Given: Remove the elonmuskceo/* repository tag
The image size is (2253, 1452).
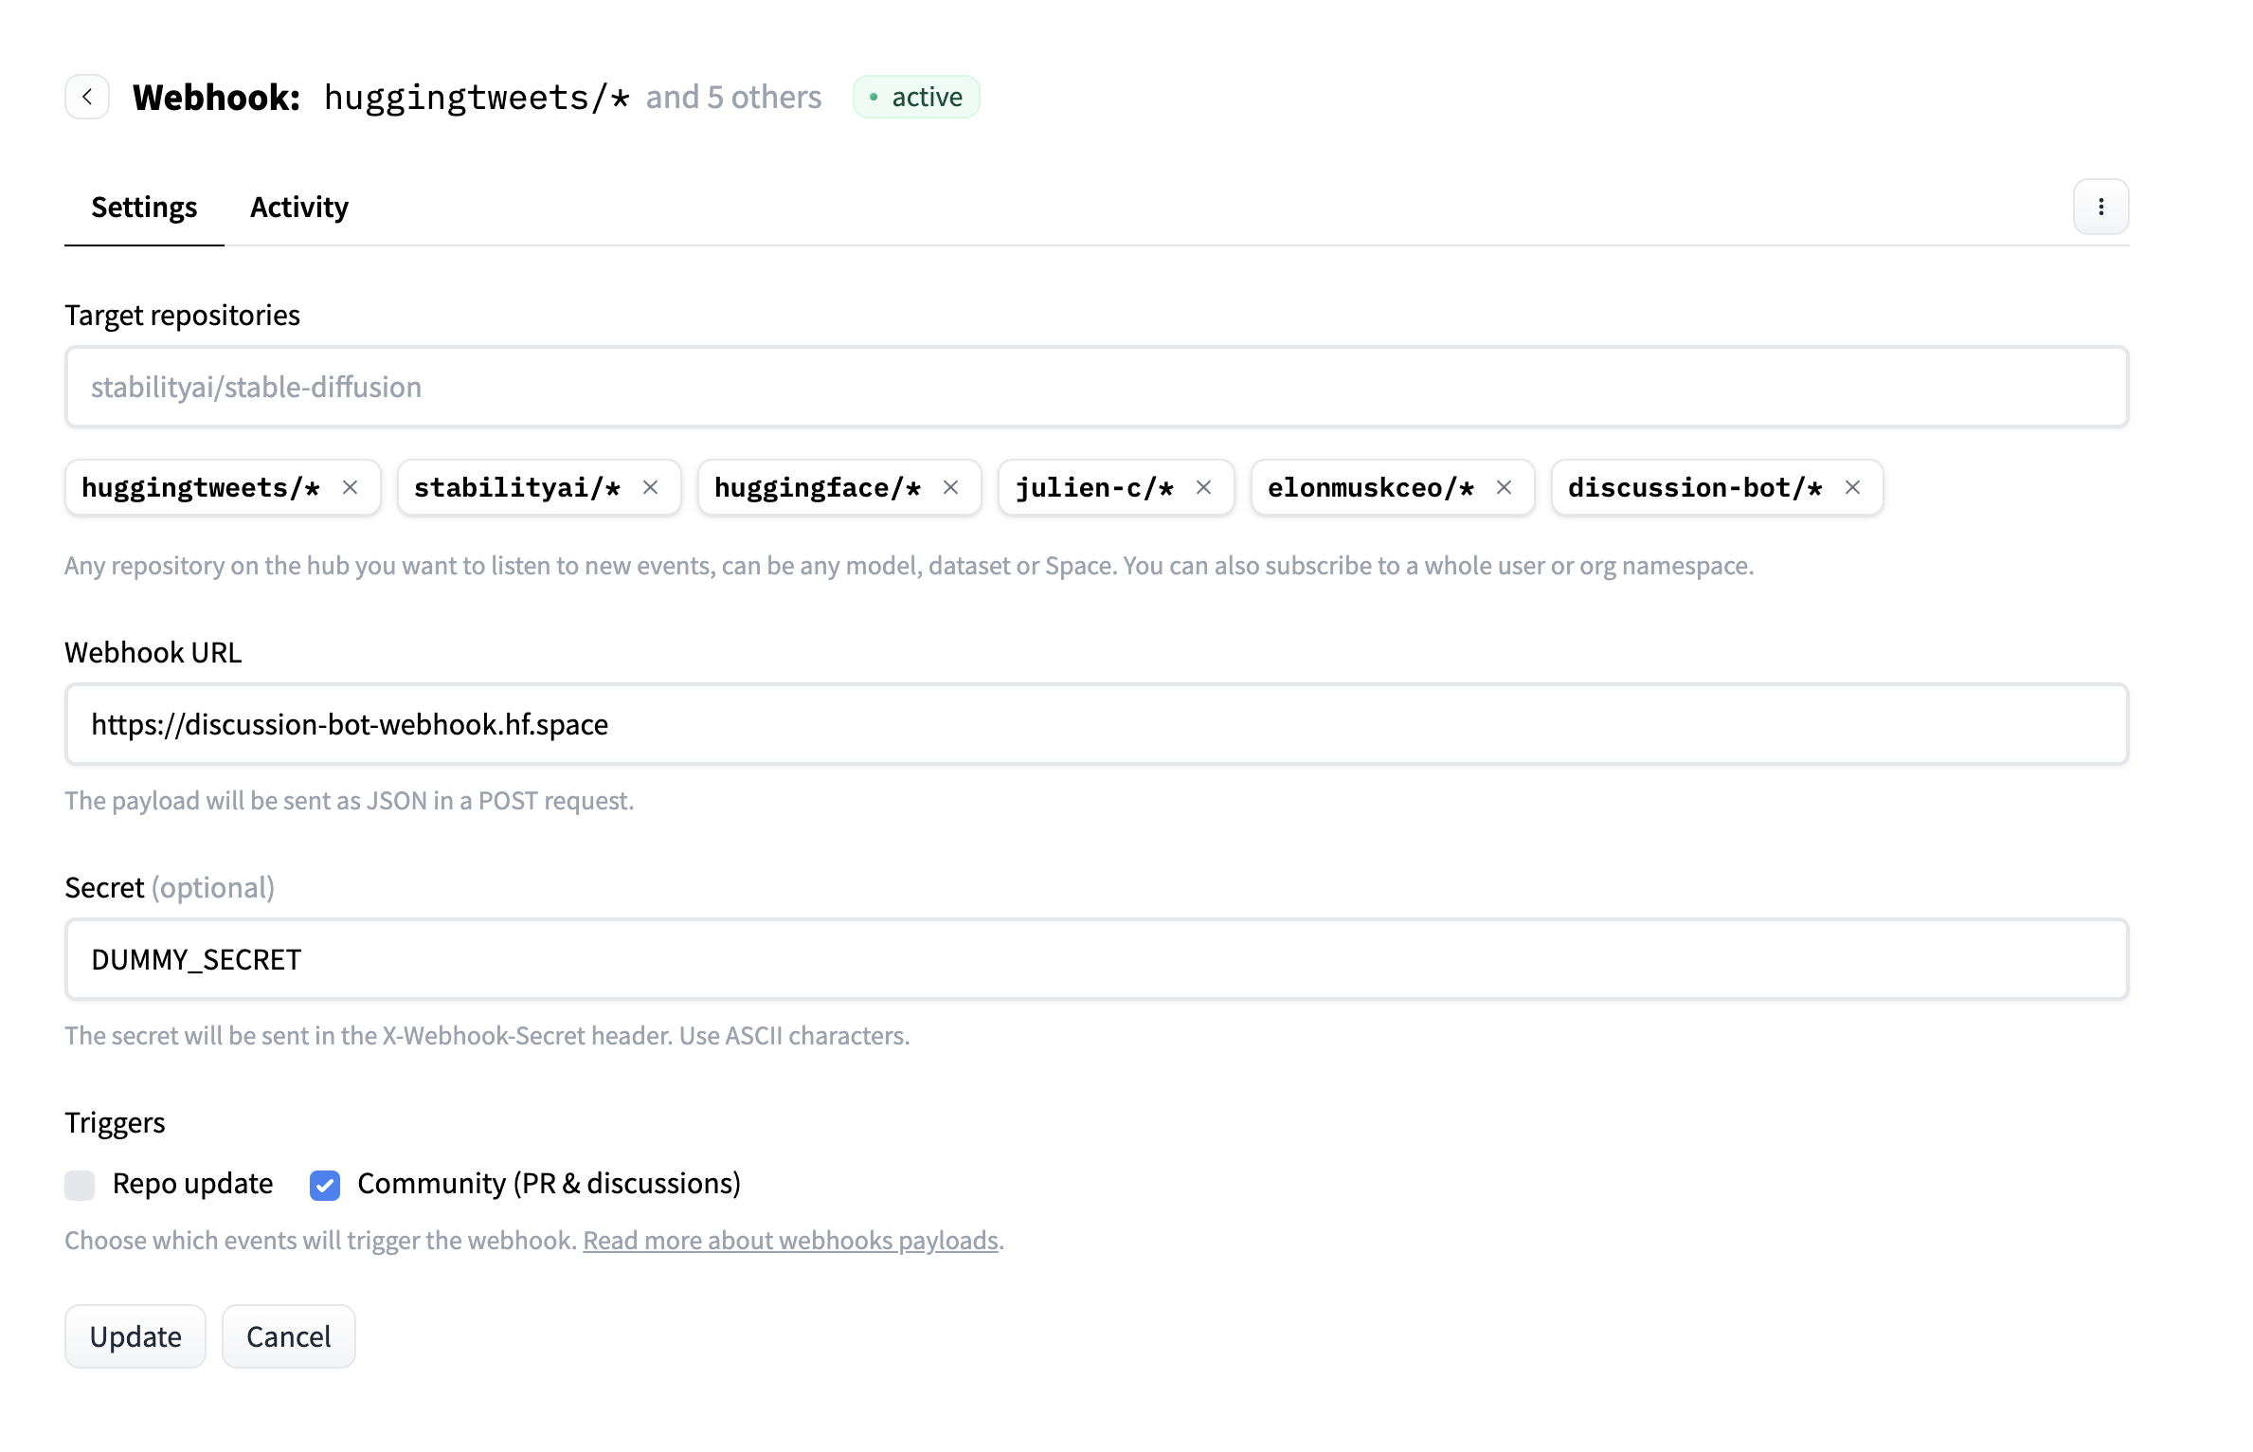Looking at the screenshot, I should coord(1504,487).
